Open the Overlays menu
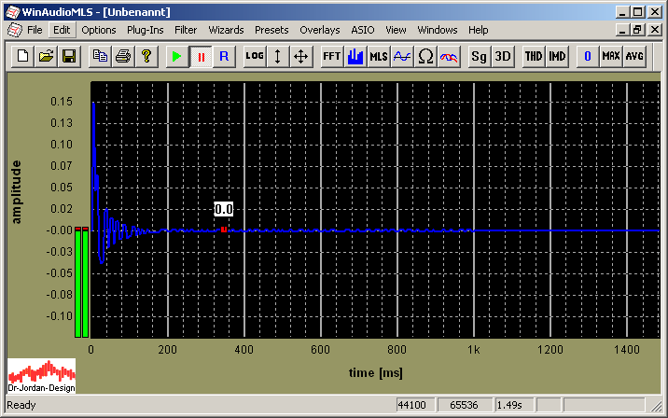 click(x=320, y=30)
